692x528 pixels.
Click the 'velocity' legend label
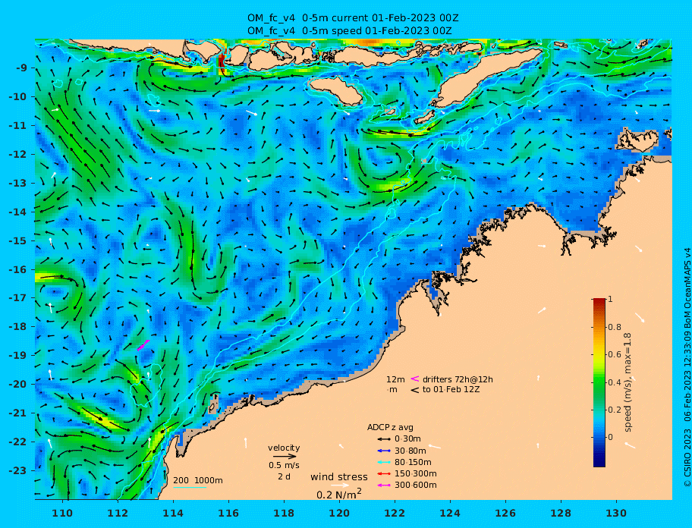(x=284, y=448)
